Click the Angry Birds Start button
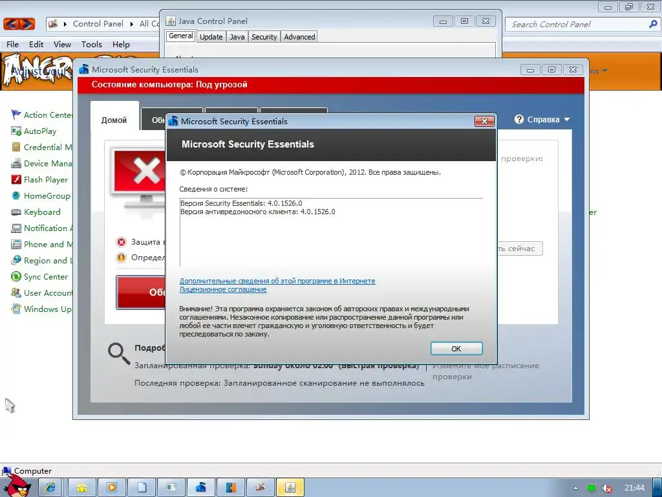This screenshot has width=662, height=497. pyautogui.click(x=17, y=486)
